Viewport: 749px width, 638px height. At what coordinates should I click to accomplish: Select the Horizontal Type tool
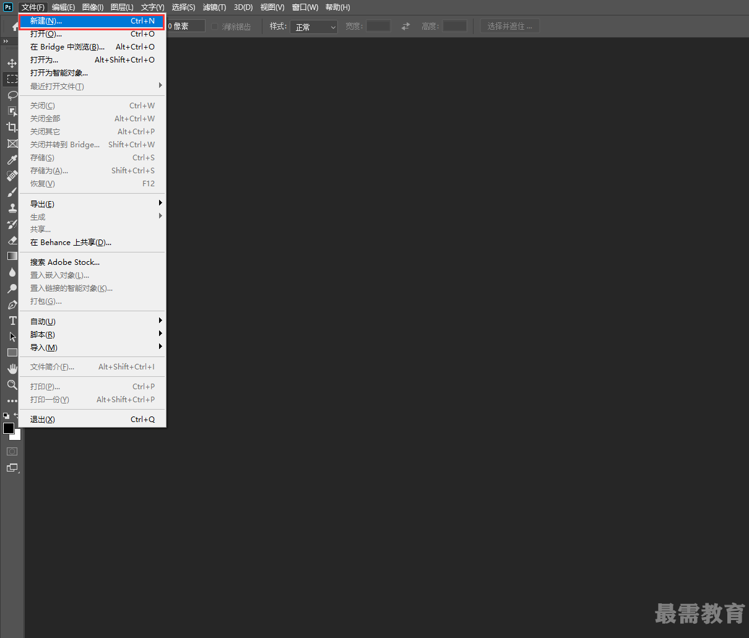[x=12, y=321]
